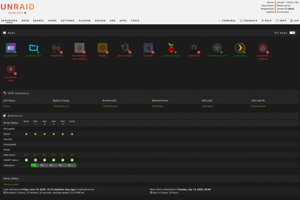Click the Parity active status dot
This screenshot has width=300, height=200.
pyautogui.click(x=26, y=134)
